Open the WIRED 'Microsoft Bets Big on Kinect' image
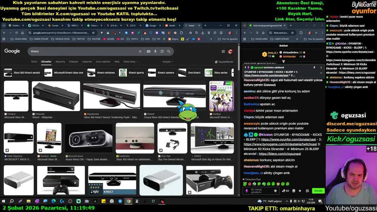 point(212,138)
